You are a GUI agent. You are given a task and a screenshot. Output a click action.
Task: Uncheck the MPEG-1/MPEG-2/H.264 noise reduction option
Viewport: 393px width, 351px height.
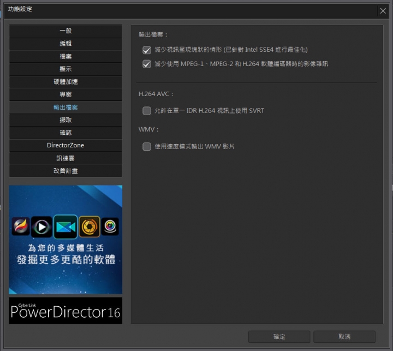[x=147, y=64]
